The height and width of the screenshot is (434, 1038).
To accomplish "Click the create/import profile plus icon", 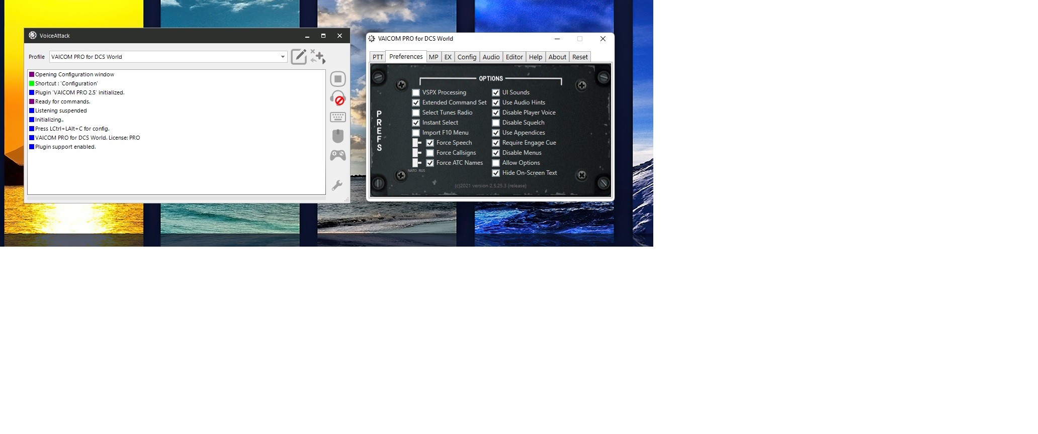I will pos(318,57).
